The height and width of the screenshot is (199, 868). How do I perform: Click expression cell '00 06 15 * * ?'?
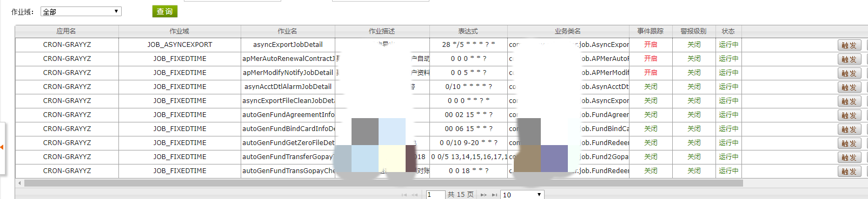coord(468,129)
